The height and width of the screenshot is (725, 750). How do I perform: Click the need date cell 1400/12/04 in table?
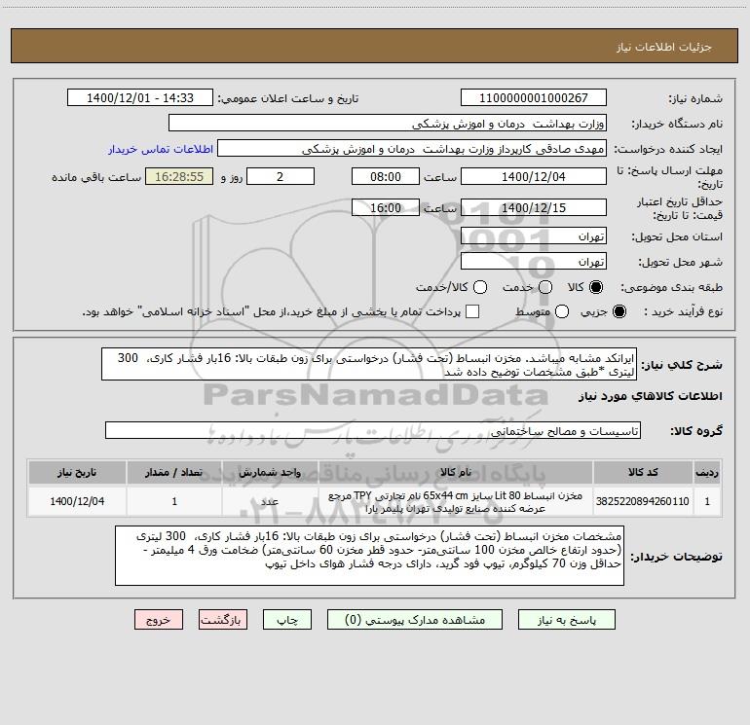coord(77,501)
